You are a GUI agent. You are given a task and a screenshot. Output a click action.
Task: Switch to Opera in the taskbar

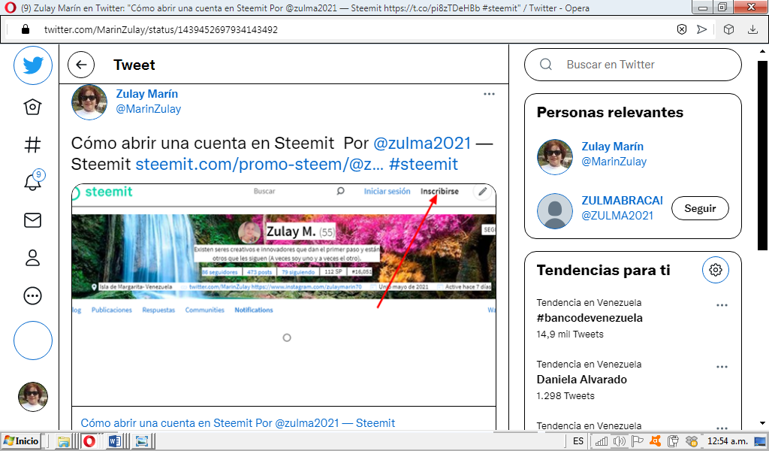pyautogui.click(x=89, y=442)
